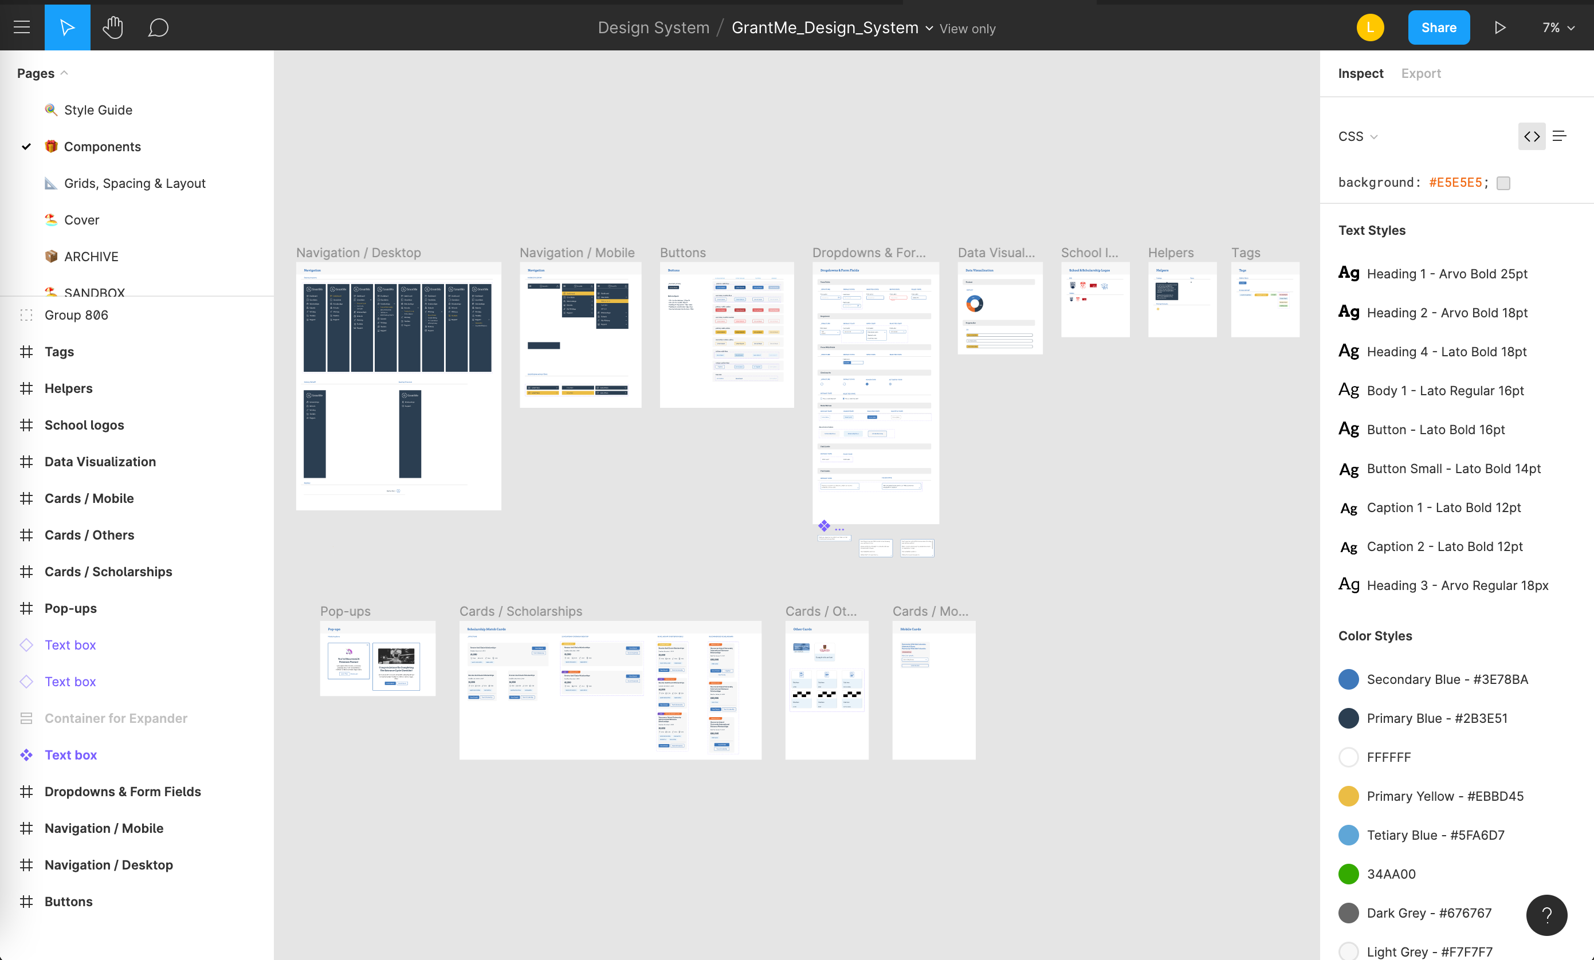This screenshot has height=960, width=1594.
Task: Select the Move tool arrow
Action: pos(67,27)
